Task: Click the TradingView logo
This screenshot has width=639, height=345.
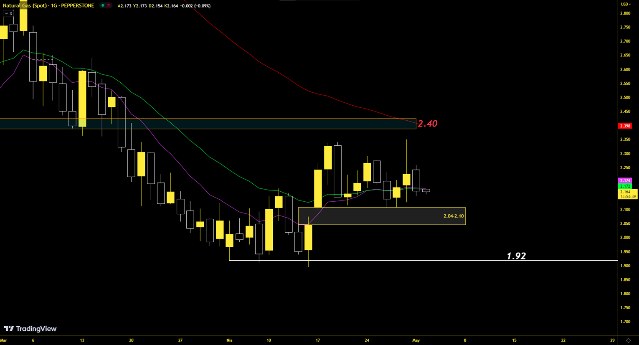Action: tap(30, 329)
